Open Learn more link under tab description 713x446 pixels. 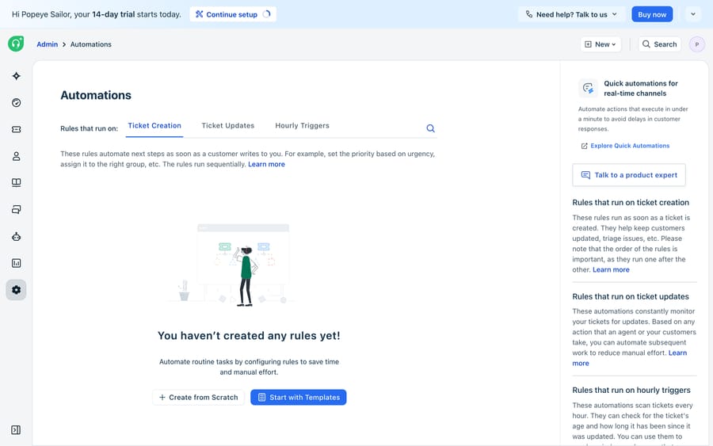(266, 164)
